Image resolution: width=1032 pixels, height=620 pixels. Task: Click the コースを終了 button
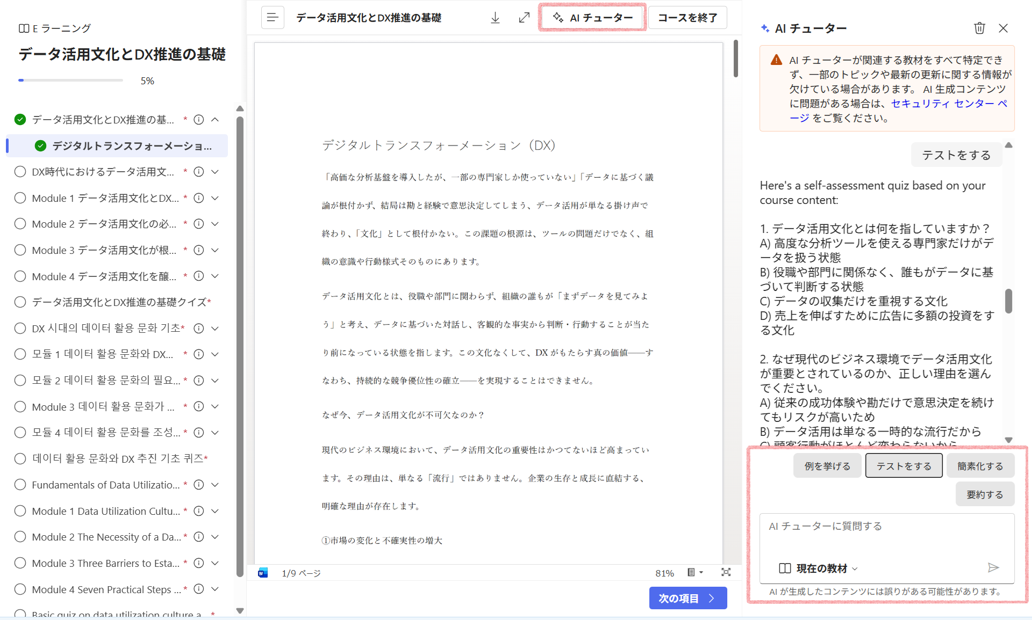[x=687, y=18]
